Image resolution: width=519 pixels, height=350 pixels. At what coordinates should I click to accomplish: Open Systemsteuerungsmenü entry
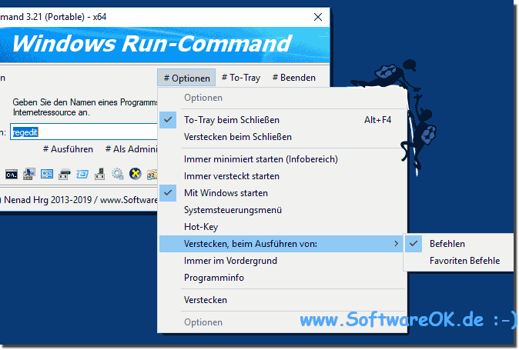[x=283, y=210]
